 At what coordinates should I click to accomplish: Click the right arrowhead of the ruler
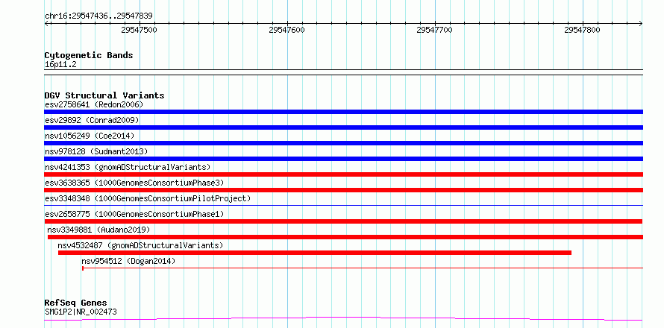click(x=641, y=23)
